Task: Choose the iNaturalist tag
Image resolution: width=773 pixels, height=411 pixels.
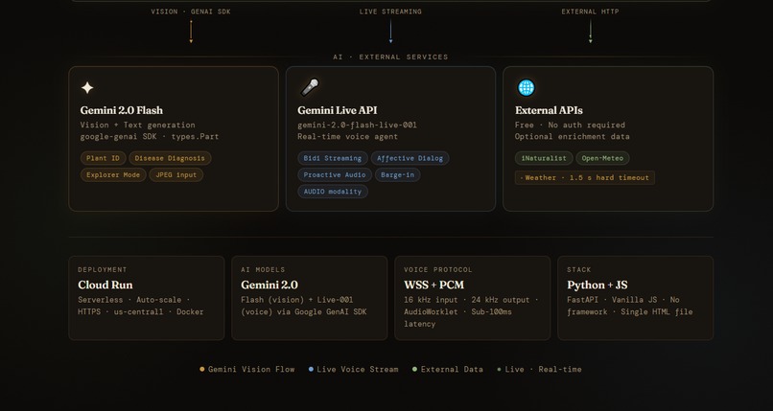Action: (x=544, y=158)
